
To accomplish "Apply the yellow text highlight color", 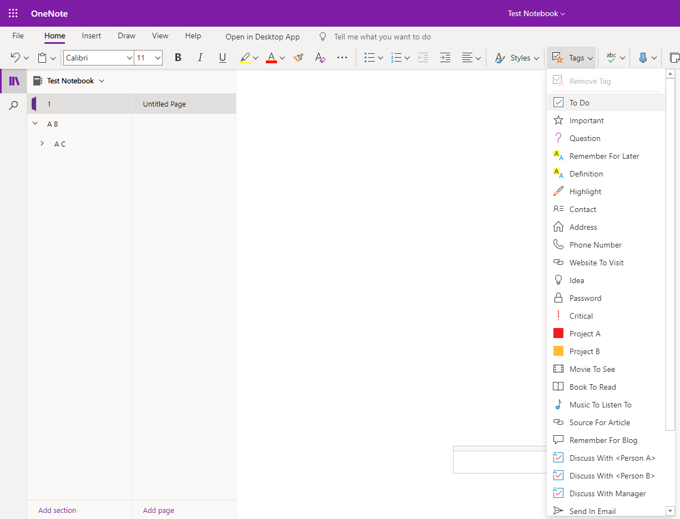I will click(x=245, y=58).
